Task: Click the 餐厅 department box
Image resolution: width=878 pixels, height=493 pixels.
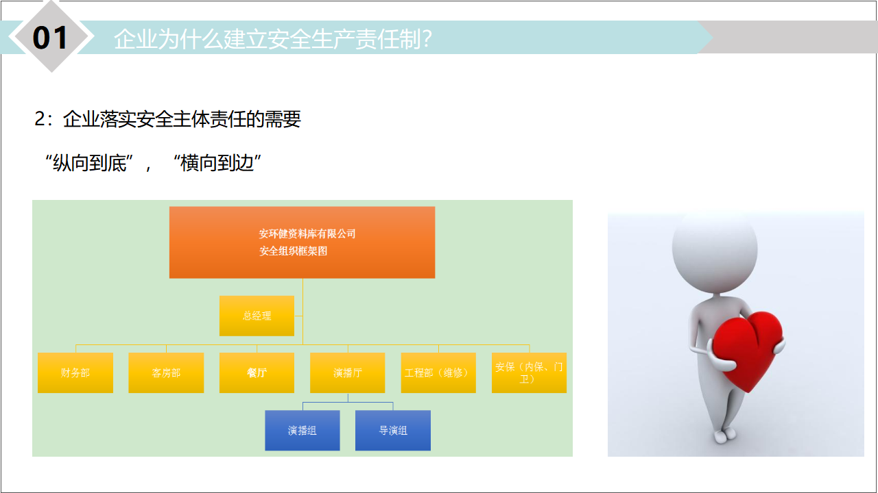Action: tap(257, 372)
